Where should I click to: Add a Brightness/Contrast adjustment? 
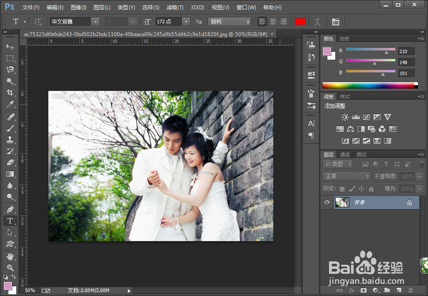pos(345,117)
